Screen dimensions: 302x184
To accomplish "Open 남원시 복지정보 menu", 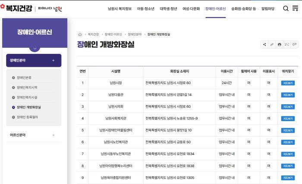I will pyautogui.click(x=120, y=9).
